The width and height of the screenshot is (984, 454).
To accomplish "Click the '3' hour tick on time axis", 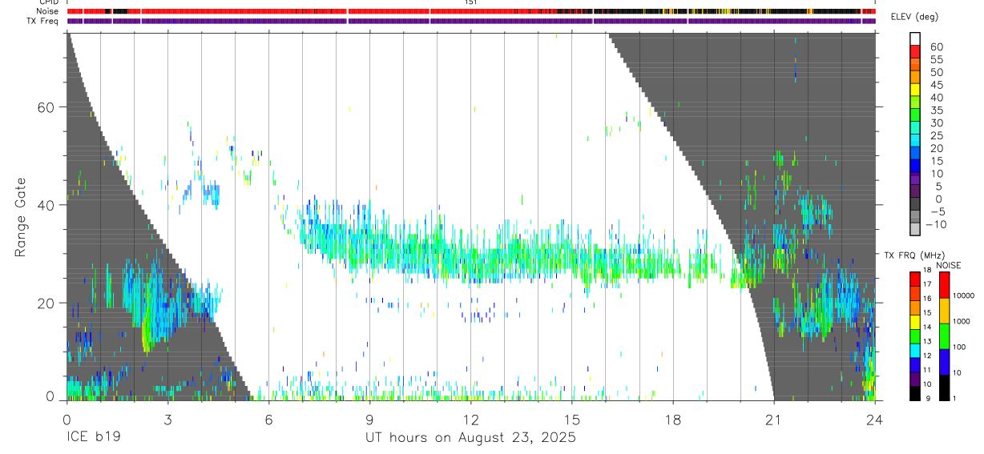I will [167, 419].
